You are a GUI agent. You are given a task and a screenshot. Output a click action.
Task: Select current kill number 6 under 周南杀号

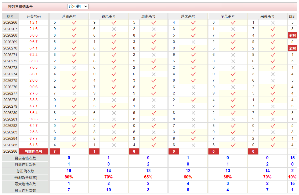coord(134,151)
